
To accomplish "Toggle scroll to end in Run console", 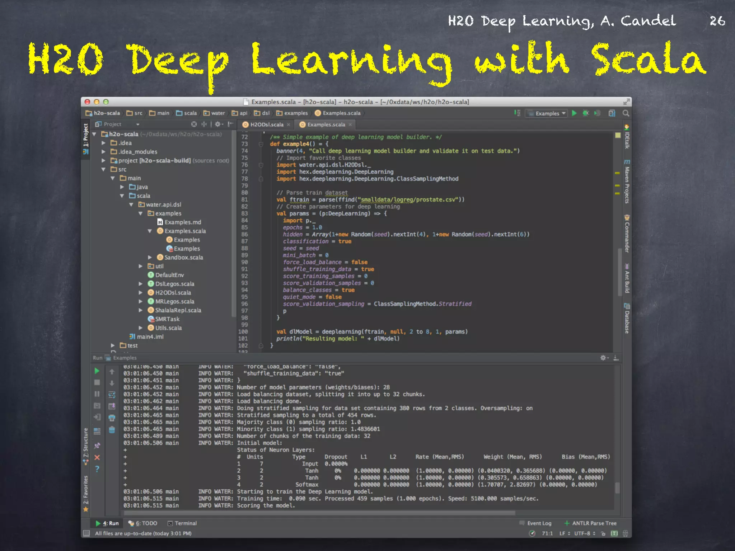I will 112,406.
